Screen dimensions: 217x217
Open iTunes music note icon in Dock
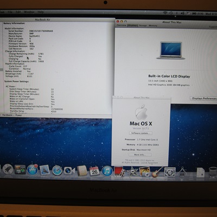(x=107, y=171)
